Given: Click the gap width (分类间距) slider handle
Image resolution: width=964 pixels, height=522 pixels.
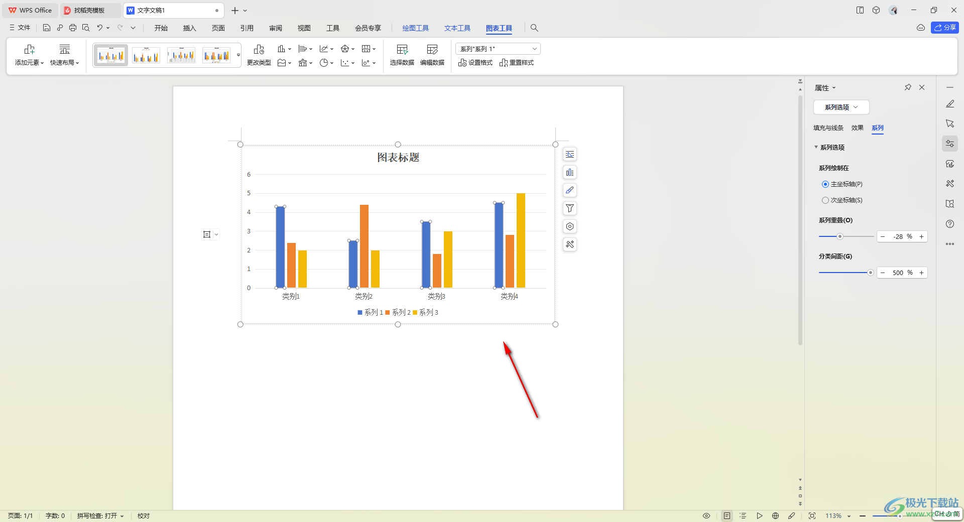Looking at the screenshot, I should [x=871, y=273].
